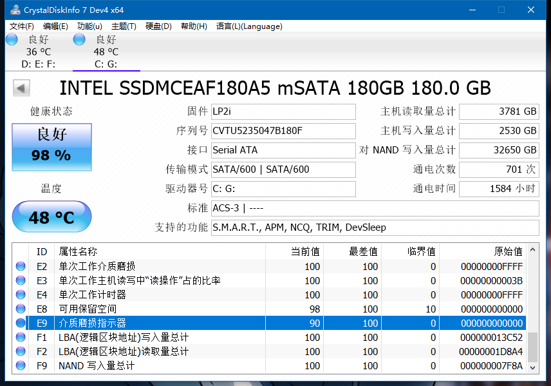Click the supported features field S.M.A.R.T., APM, NCQ
Screen dimensions: 551x386
point(375,227)
